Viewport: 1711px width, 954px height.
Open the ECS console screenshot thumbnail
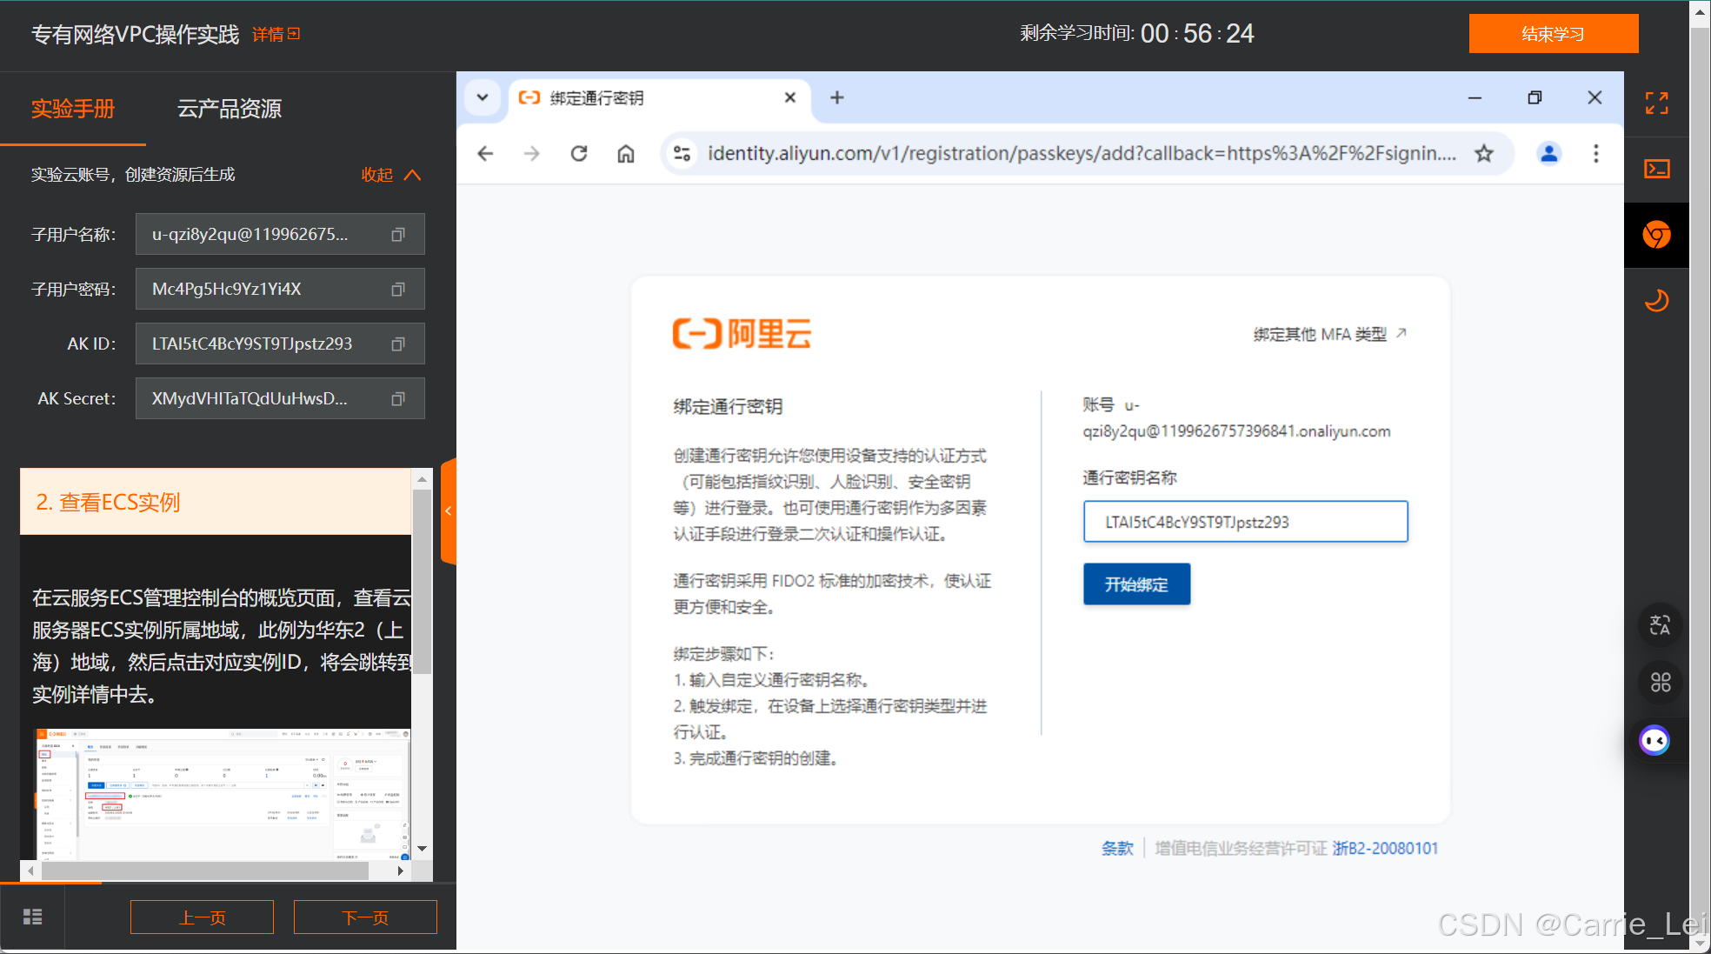[x=222, y=794]
